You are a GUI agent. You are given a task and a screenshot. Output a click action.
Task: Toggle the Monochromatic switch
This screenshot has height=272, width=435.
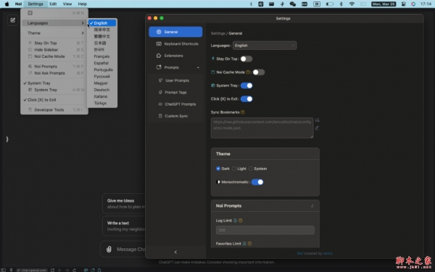click(257, 182)
